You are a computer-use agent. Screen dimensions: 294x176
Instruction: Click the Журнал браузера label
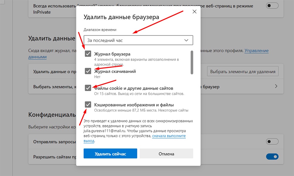(112, 54)
